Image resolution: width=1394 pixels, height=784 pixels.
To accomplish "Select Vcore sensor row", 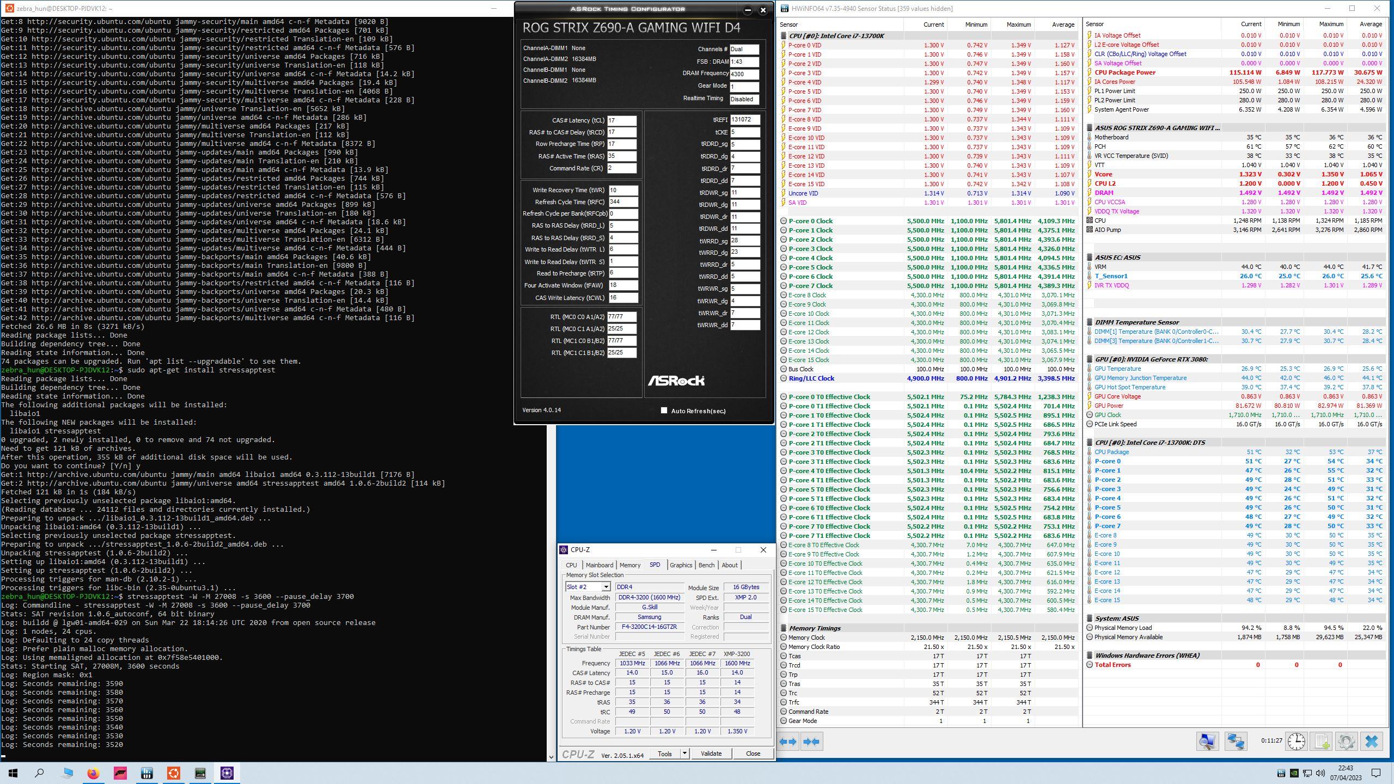I will tap(1234, 174).
